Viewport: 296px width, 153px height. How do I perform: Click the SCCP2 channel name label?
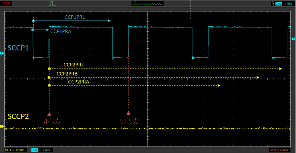pyautogui.click(x=18, y=116)
